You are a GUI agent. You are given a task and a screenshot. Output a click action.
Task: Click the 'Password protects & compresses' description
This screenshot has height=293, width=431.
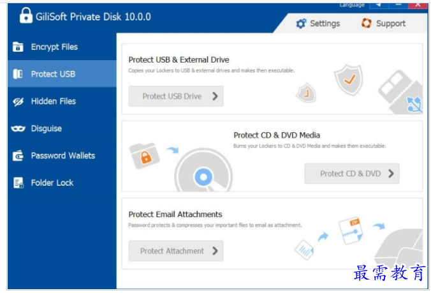215,225
